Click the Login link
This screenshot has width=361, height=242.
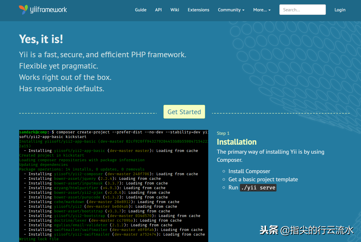[x=340, y=10]
